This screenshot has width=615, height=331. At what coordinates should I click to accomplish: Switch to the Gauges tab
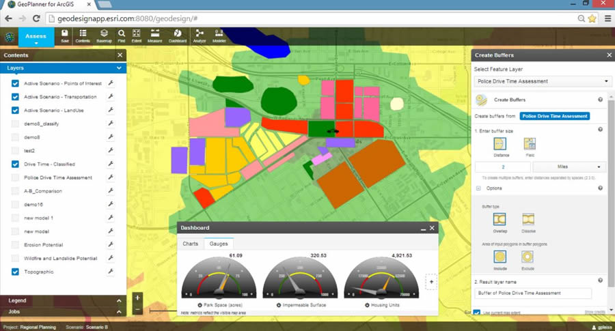coord(219,244)
